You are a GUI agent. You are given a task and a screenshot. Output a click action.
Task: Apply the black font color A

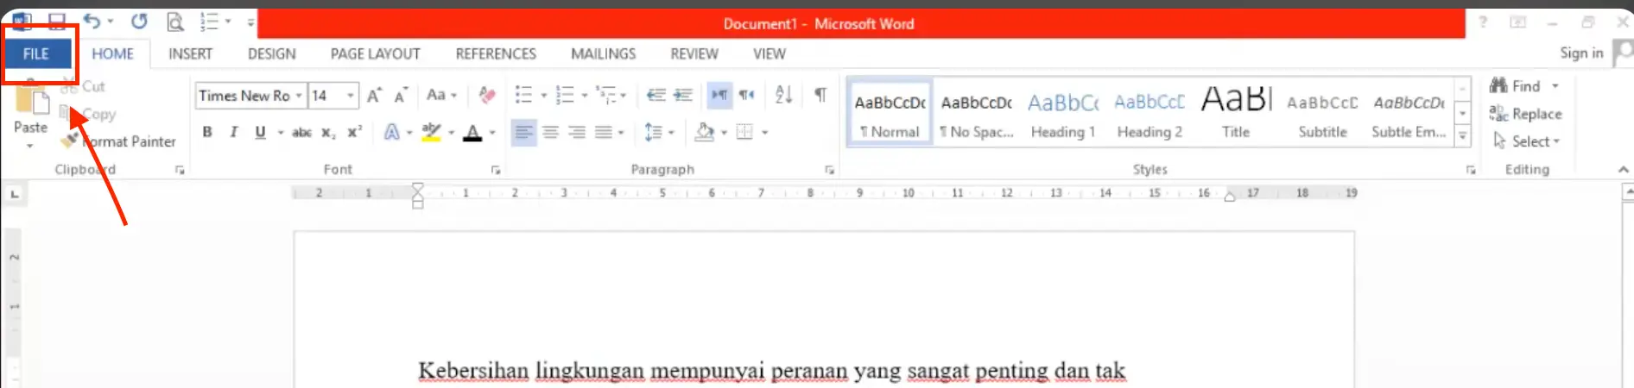point(472,132)
